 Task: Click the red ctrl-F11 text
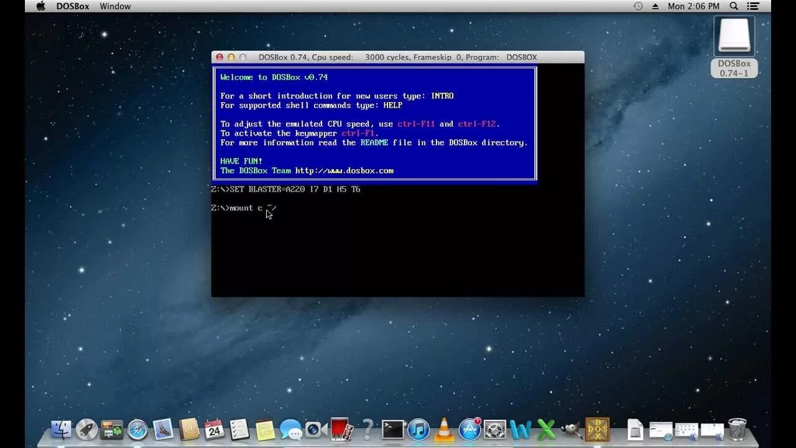tap(417, 124)
